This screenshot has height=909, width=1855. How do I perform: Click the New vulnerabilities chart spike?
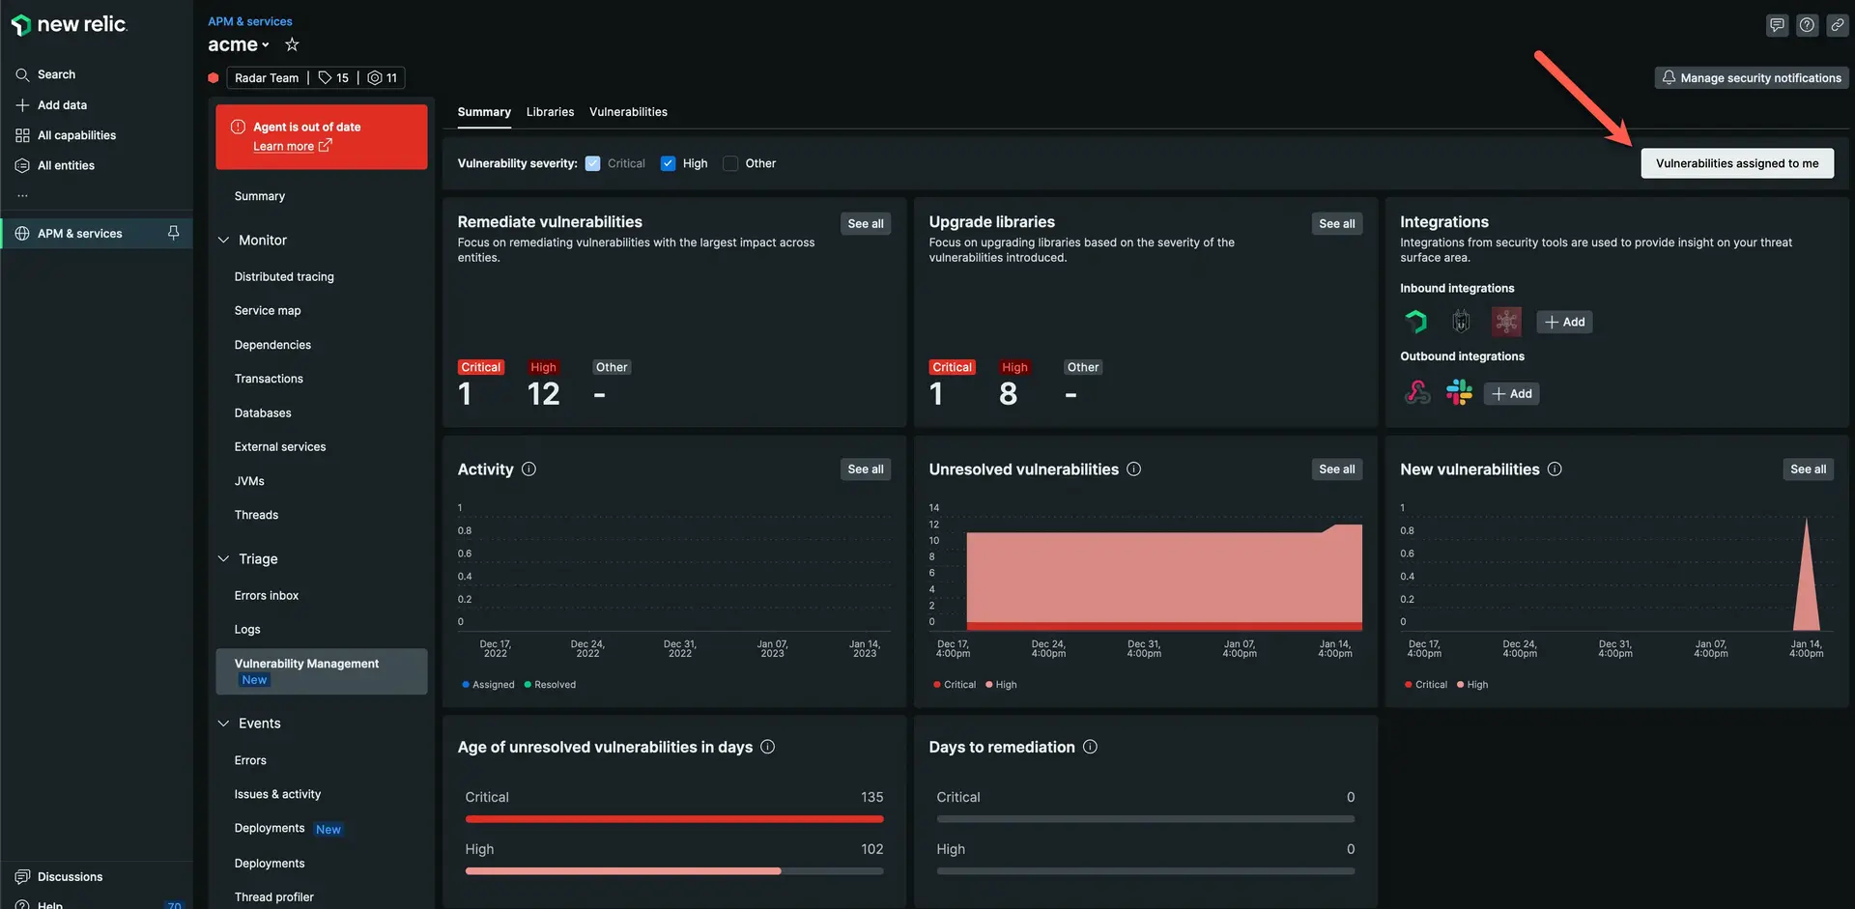[1807, 575]
